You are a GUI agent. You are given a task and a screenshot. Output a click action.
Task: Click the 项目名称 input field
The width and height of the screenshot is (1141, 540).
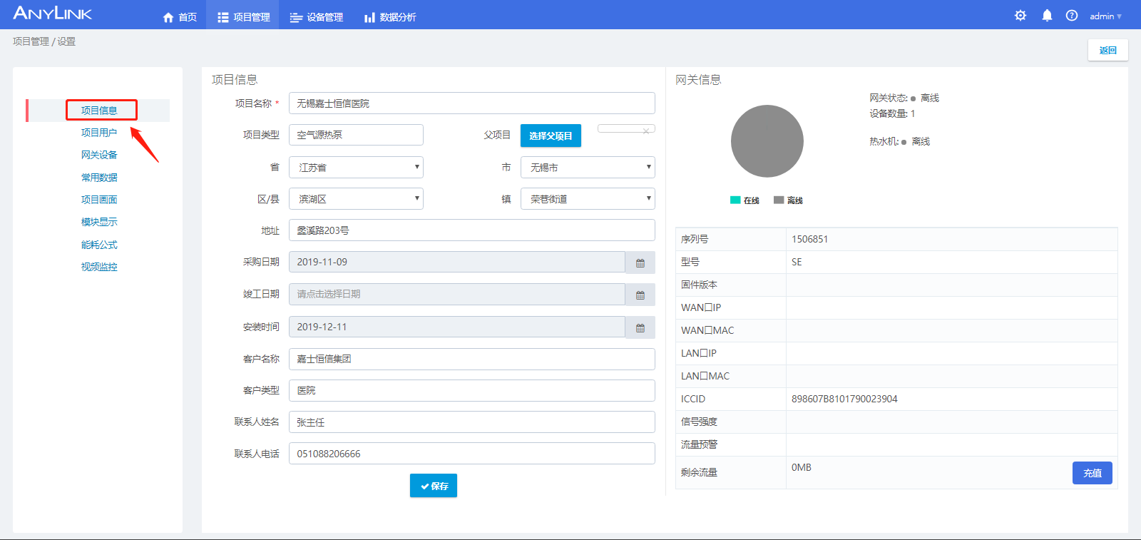click(x=472, y=103)
